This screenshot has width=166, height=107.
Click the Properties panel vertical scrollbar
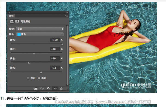(x=67, y=55)
